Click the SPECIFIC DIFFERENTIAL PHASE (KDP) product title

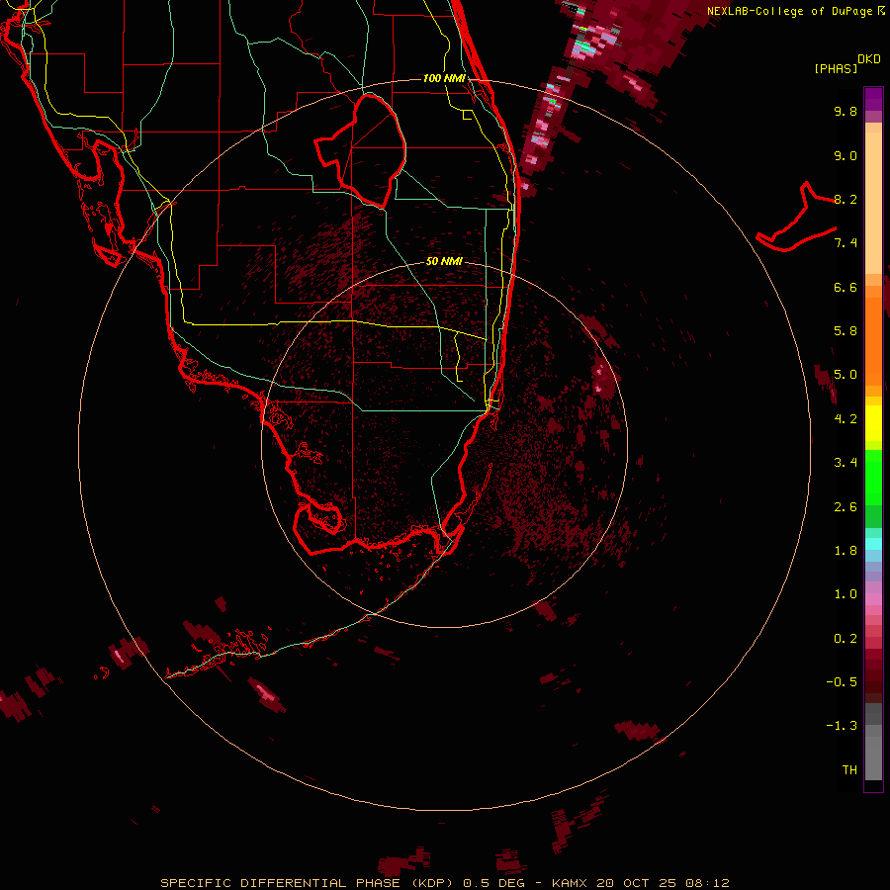pyautogui.click(x=307, y=883)
